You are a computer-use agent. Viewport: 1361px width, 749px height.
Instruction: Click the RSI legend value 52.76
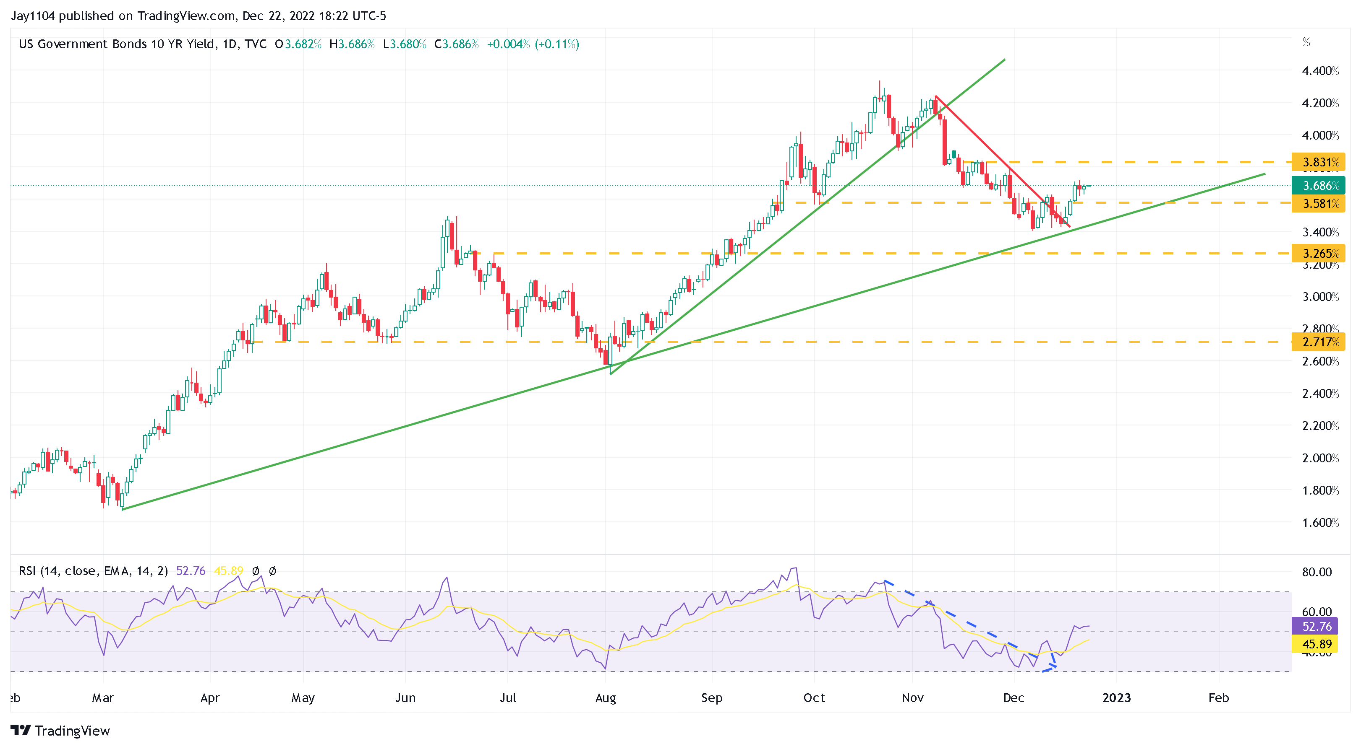click(x=191, y=570)
